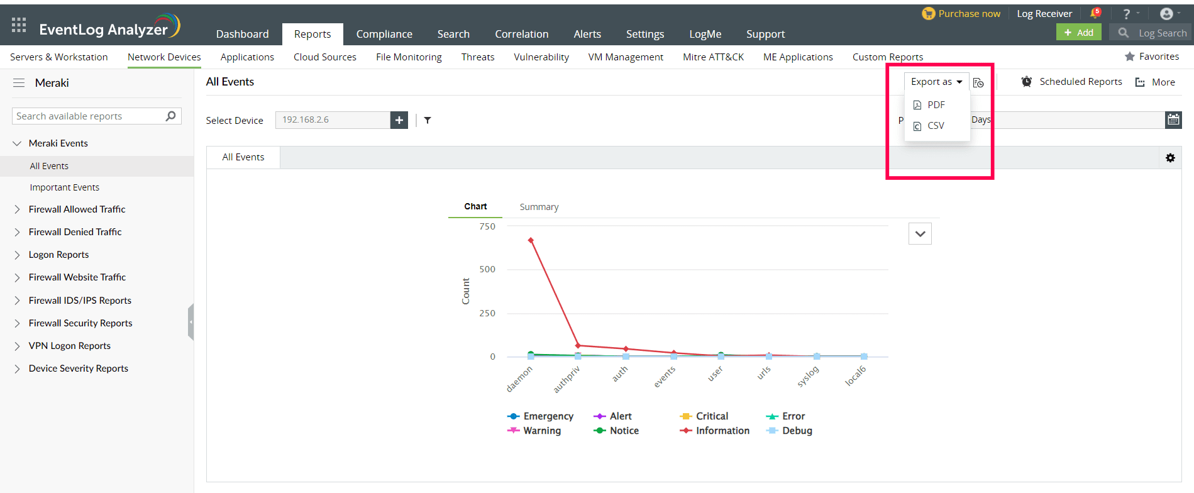The height and width of the screenshot is (493, 1194).
Task: Collapse the Meraki Events tree group
Action: click(x=17, y=143)
